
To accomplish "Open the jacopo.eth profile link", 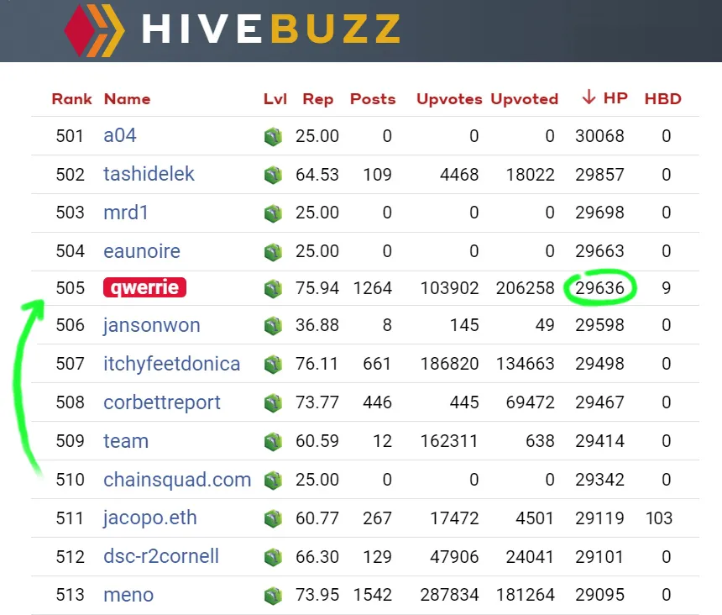I will (150, 518).
